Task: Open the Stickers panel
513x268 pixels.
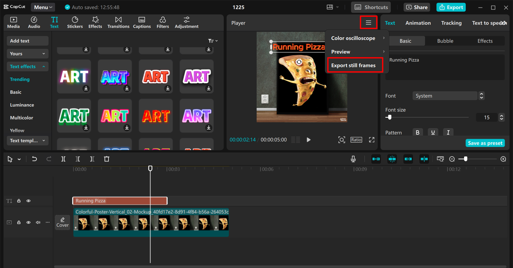Action: tap(75, 22)
